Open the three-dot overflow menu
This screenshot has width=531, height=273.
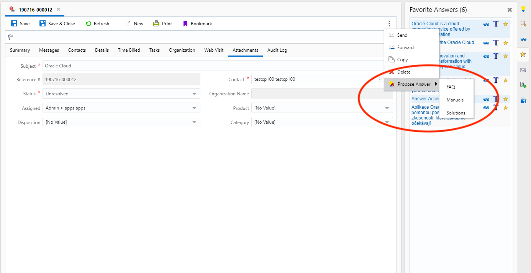tap(389, 24)
